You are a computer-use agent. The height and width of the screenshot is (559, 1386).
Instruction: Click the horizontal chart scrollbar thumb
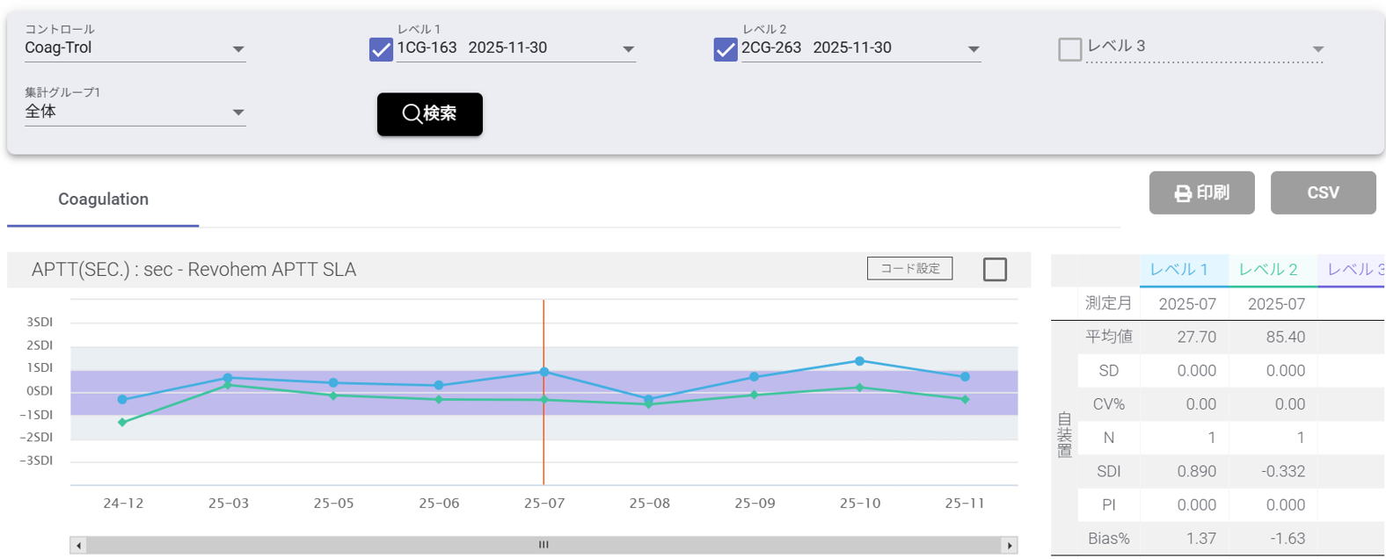click(543, 545)
